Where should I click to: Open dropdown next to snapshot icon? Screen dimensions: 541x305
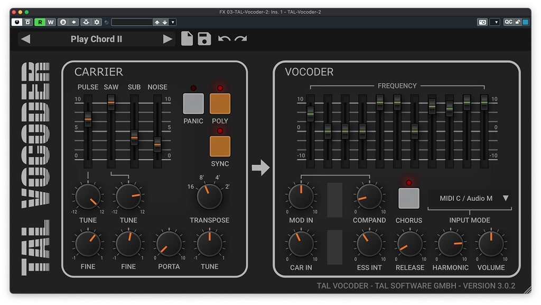pos(496,22)
